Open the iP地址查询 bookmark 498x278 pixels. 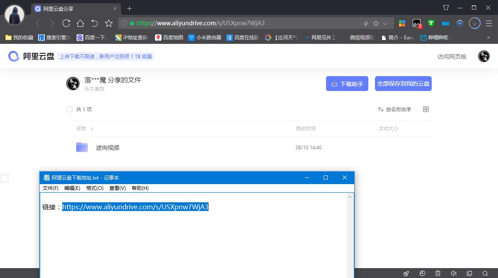pos(132,37)
